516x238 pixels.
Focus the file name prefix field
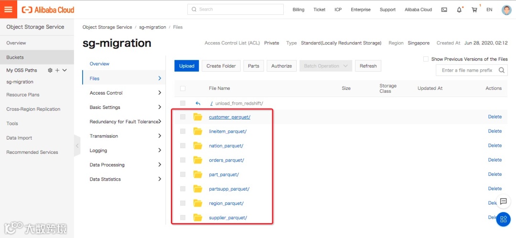(x=472, y=70)
